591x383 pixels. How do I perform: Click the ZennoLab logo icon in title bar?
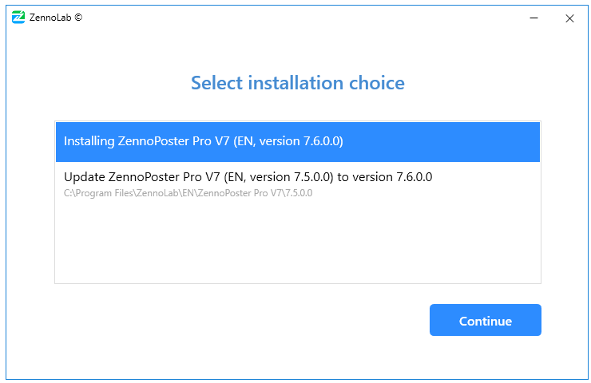pos(18,18)
